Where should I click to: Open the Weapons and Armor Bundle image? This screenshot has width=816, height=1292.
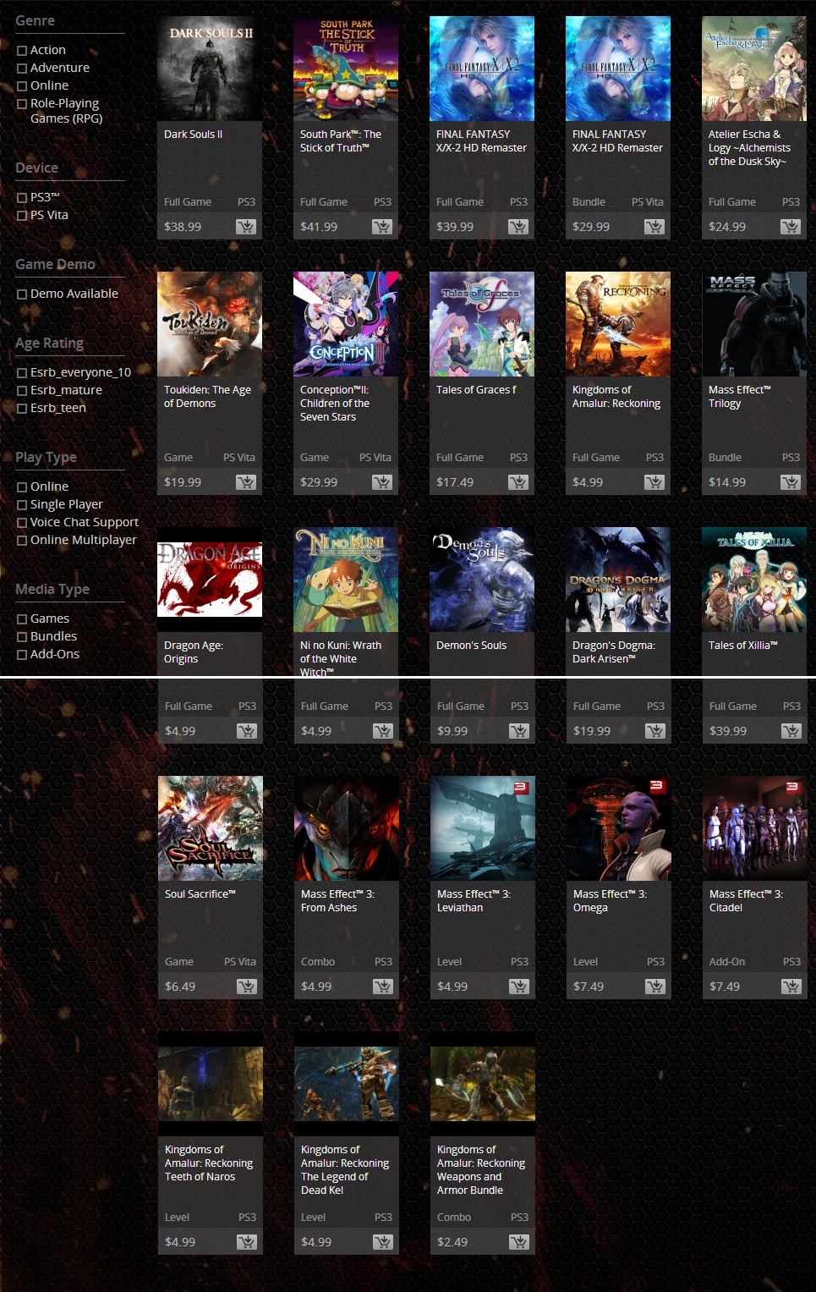click(483, 1084)
